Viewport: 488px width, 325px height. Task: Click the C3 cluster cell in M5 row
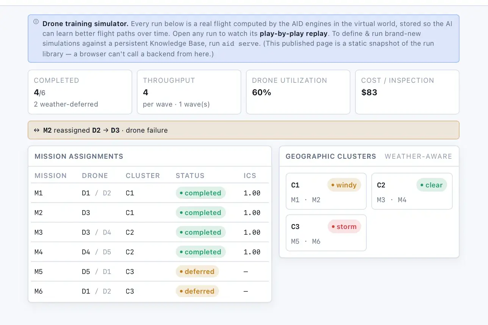(x=130, y=272)
